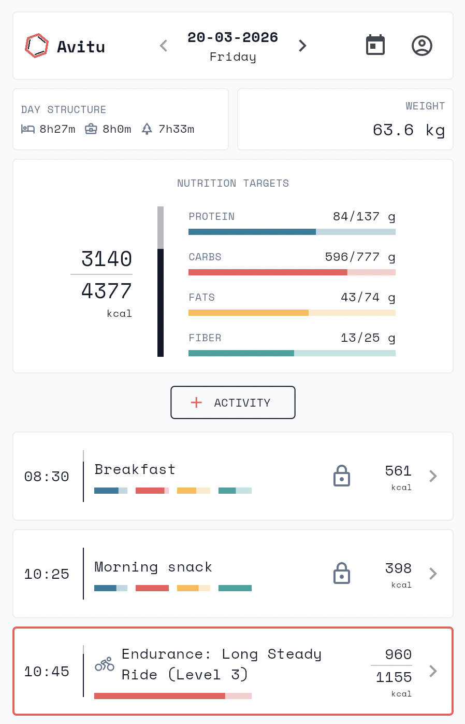Open the Morning snack details arrow
Viewport: 465px width, 724px height.
click(x=432, y=573)
